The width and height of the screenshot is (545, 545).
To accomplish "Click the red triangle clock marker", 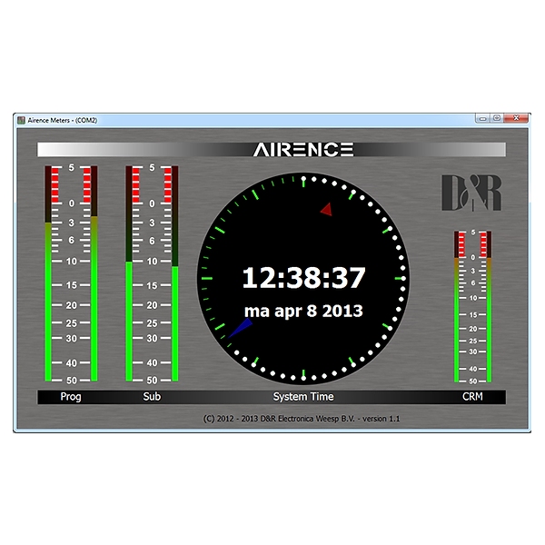I will pos(326,210).
